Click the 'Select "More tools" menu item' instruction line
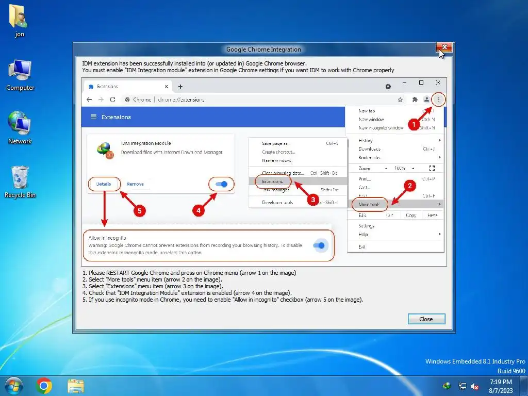Image resolution: width=528 pixels, height=396 pixels. pos(152,279)
